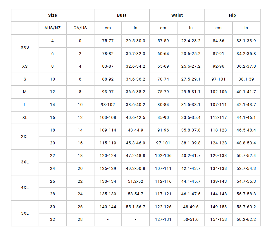This screenshot has height=234, width=279.
Task: Click the 60.2-62.2 hip inches cell
Action: [246, 219]
